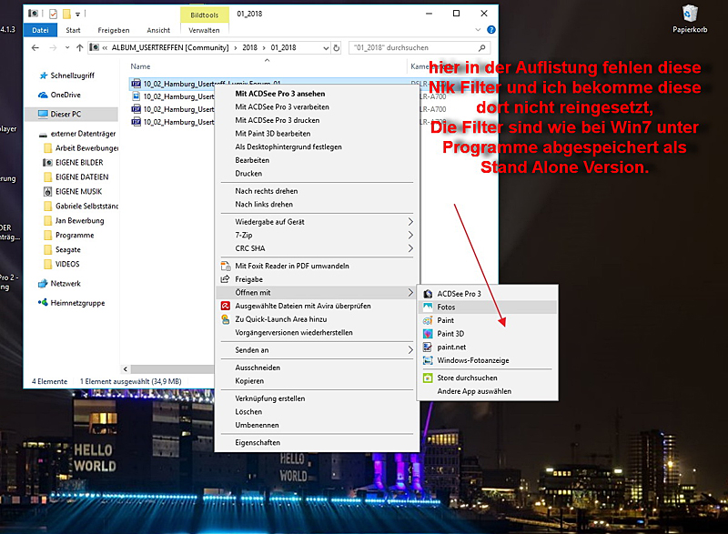The image size is (728, 534).
Task: Click the Schnellzugriff star icon
Action: point(44,76)
